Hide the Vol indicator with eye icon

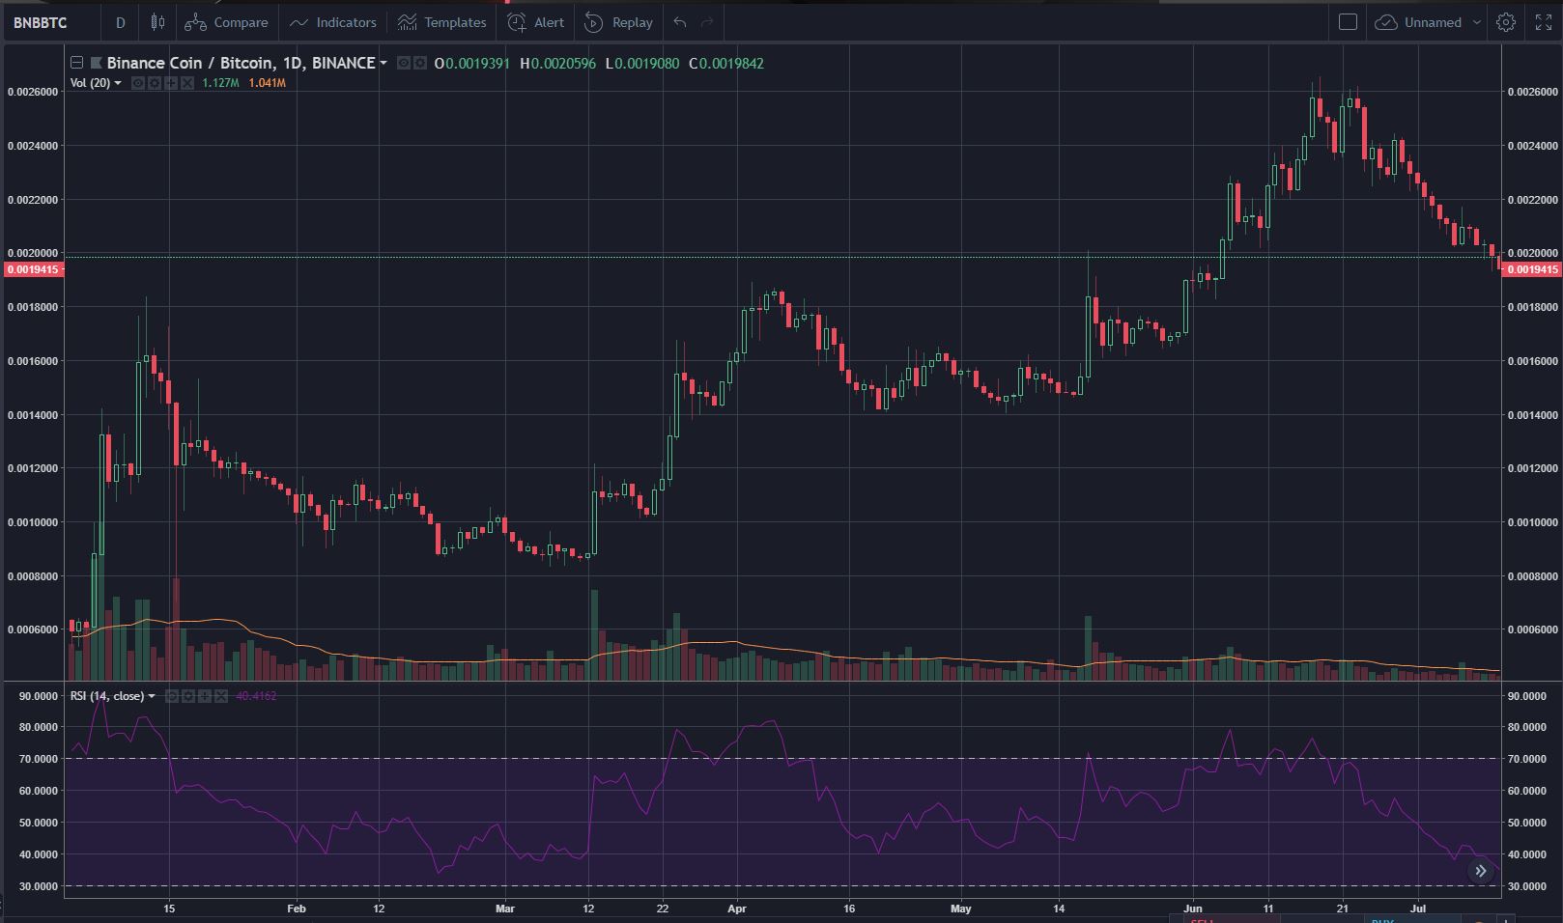click(138, 83)
